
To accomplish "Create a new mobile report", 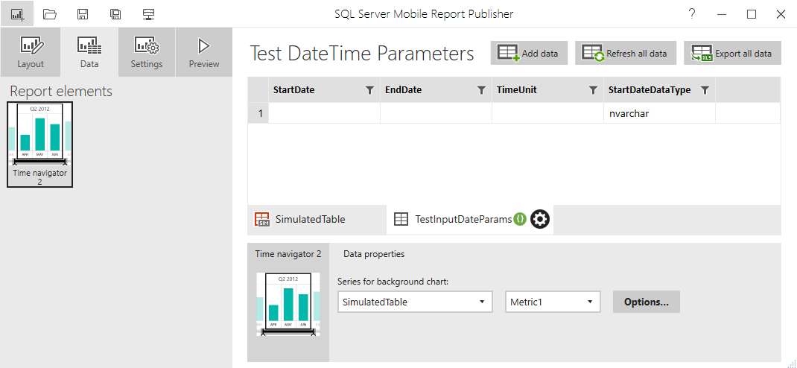I will pyautogui.click(x=17, y=14).
